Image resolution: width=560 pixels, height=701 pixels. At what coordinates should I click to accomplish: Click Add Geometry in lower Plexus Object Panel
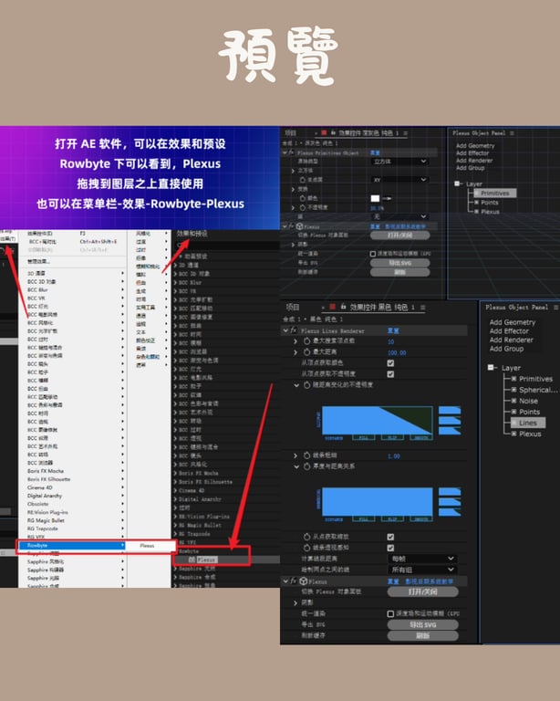pos(513,322)
